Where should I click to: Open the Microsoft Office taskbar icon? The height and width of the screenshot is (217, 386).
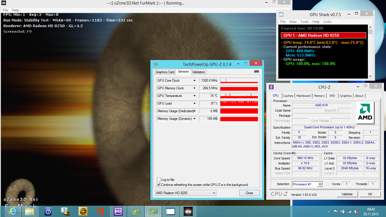tap(101, 211)
